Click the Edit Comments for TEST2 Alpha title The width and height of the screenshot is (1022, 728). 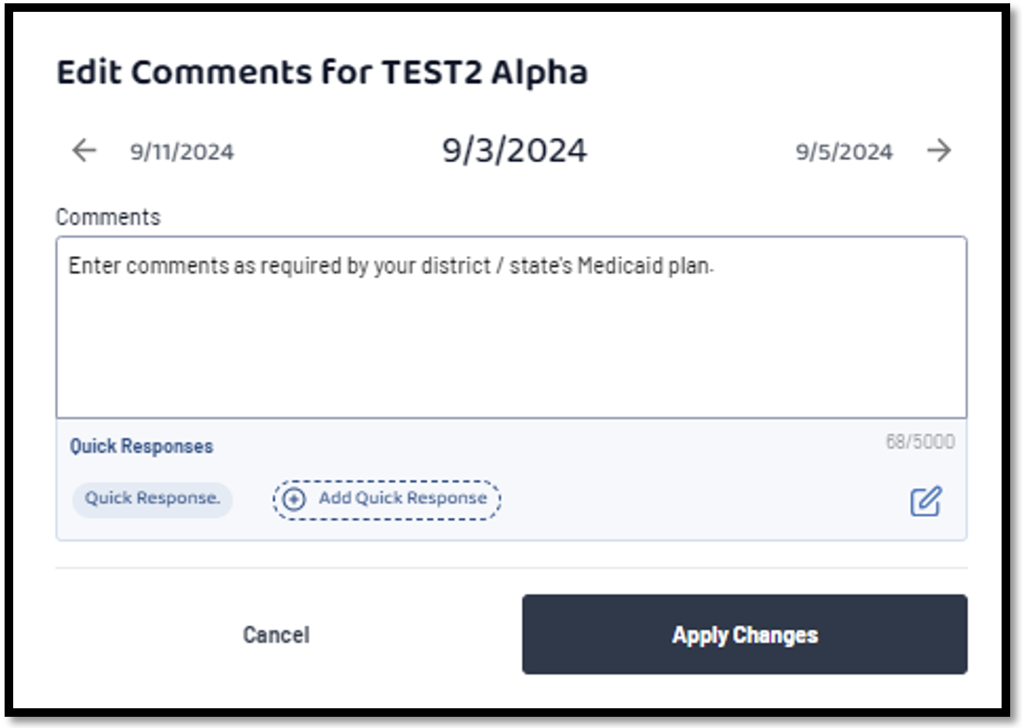(x=322, y=72)
